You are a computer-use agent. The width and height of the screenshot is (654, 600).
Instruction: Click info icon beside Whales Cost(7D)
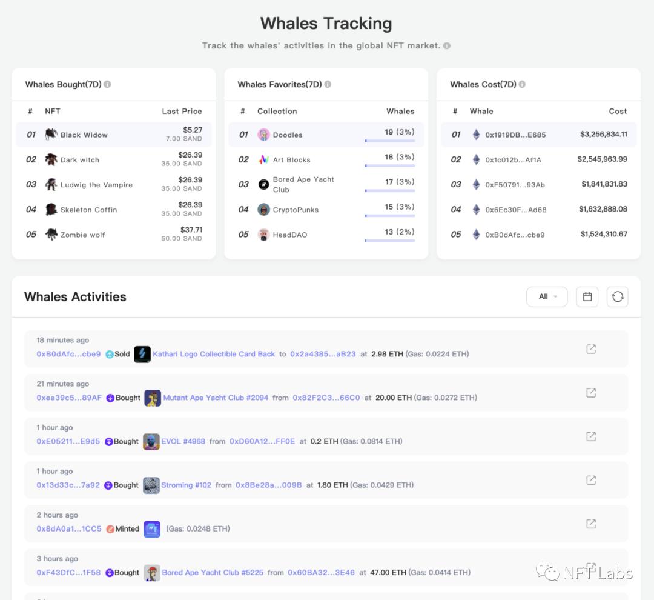click(x=522, y=84)
